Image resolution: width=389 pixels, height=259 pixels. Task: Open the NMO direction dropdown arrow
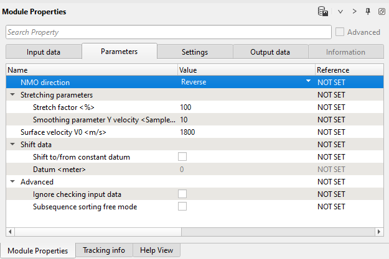coord(308,82)
